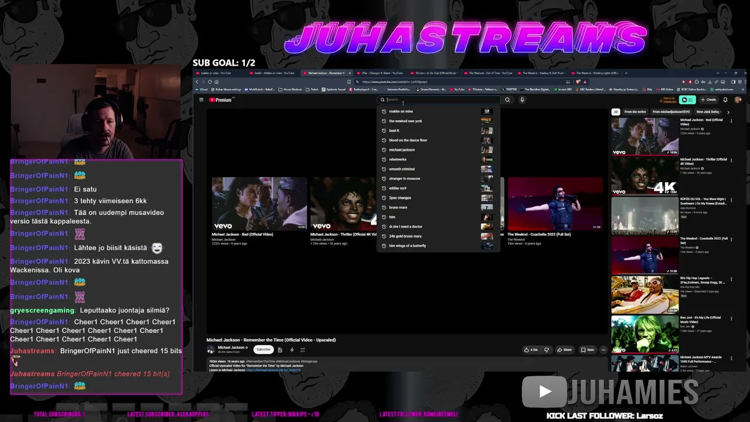Open YouTube notifications bell

725,100
